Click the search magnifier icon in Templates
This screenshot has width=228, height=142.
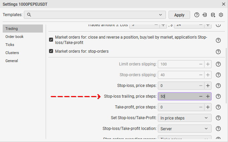click(x=29, y=15)
